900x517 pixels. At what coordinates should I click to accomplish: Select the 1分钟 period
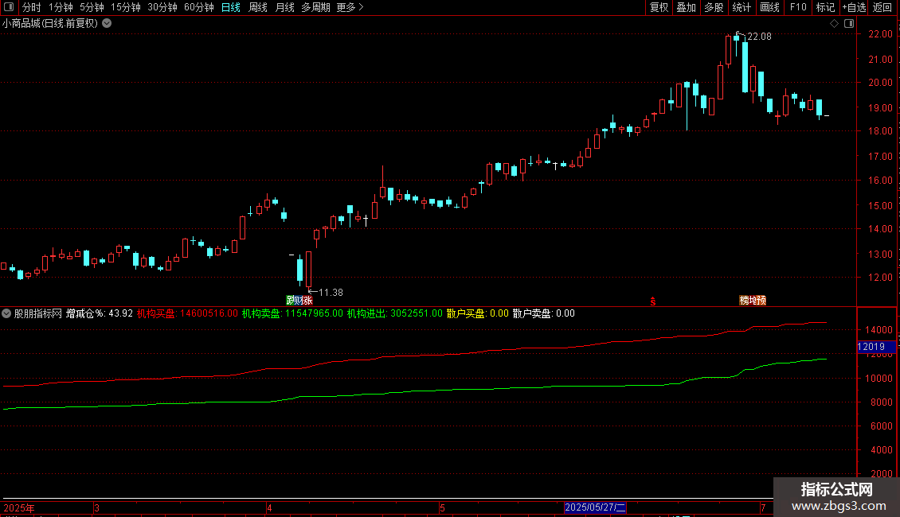click(61, 7)
